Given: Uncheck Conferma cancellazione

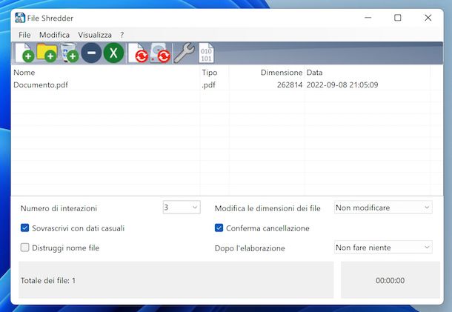Looking at the screenshot, I should (219, 228).
